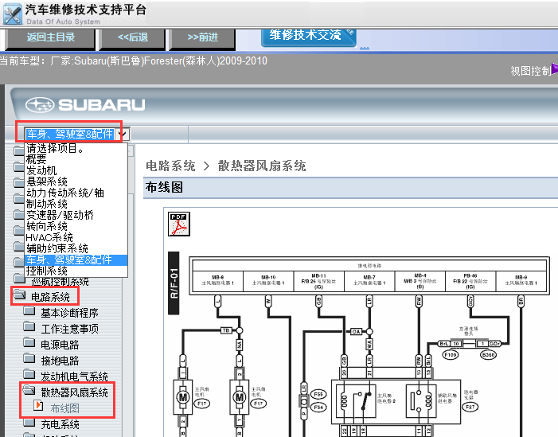Choose highlighted 车身、驾驶室&配件 list option
The height and width of the screenshot is (437, 558).
(x=76, y=259)
